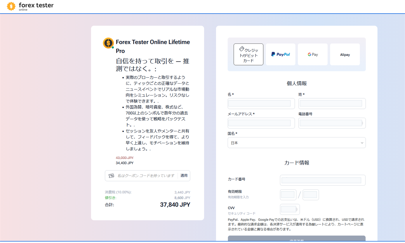
Task: Click the セキュリティ コード hint text
Action: [x=242, y=214]
